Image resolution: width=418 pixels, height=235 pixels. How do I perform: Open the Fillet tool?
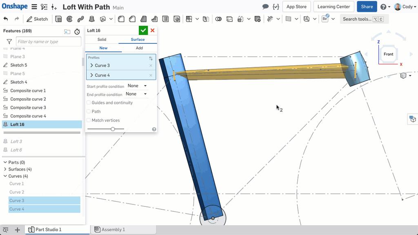(121, 19)
